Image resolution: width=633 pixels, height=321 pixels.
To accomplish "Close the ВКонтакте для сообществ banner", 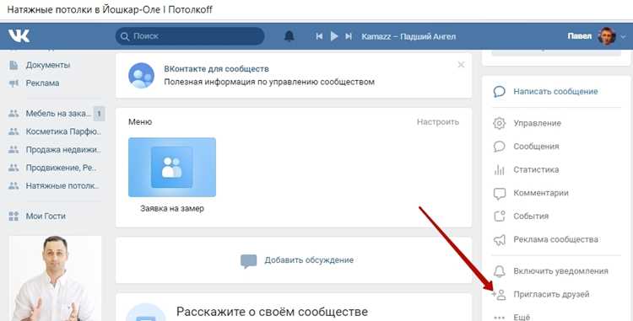I will 461,64.
